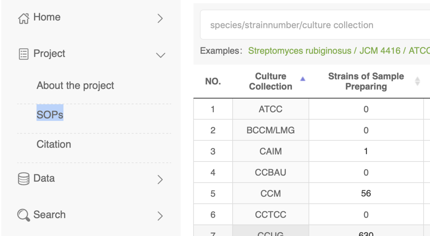Open About the project page

point(75,85)
